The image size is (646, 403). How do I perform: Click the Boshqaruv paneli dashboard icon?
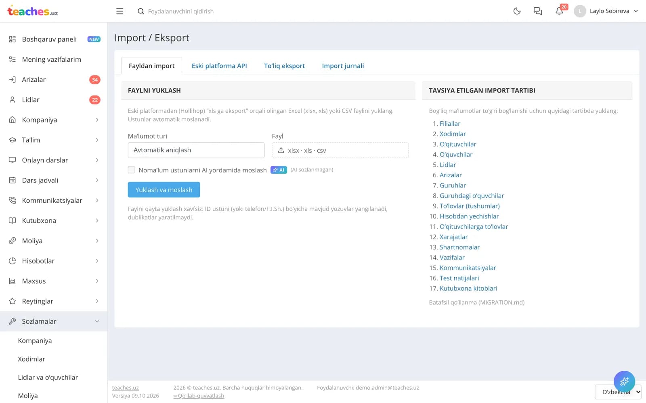pos(13,39)
